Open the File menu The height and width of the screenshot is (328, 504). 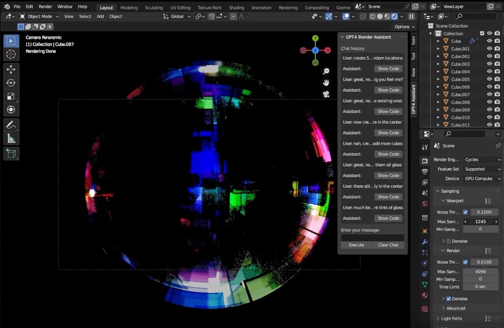17,7
